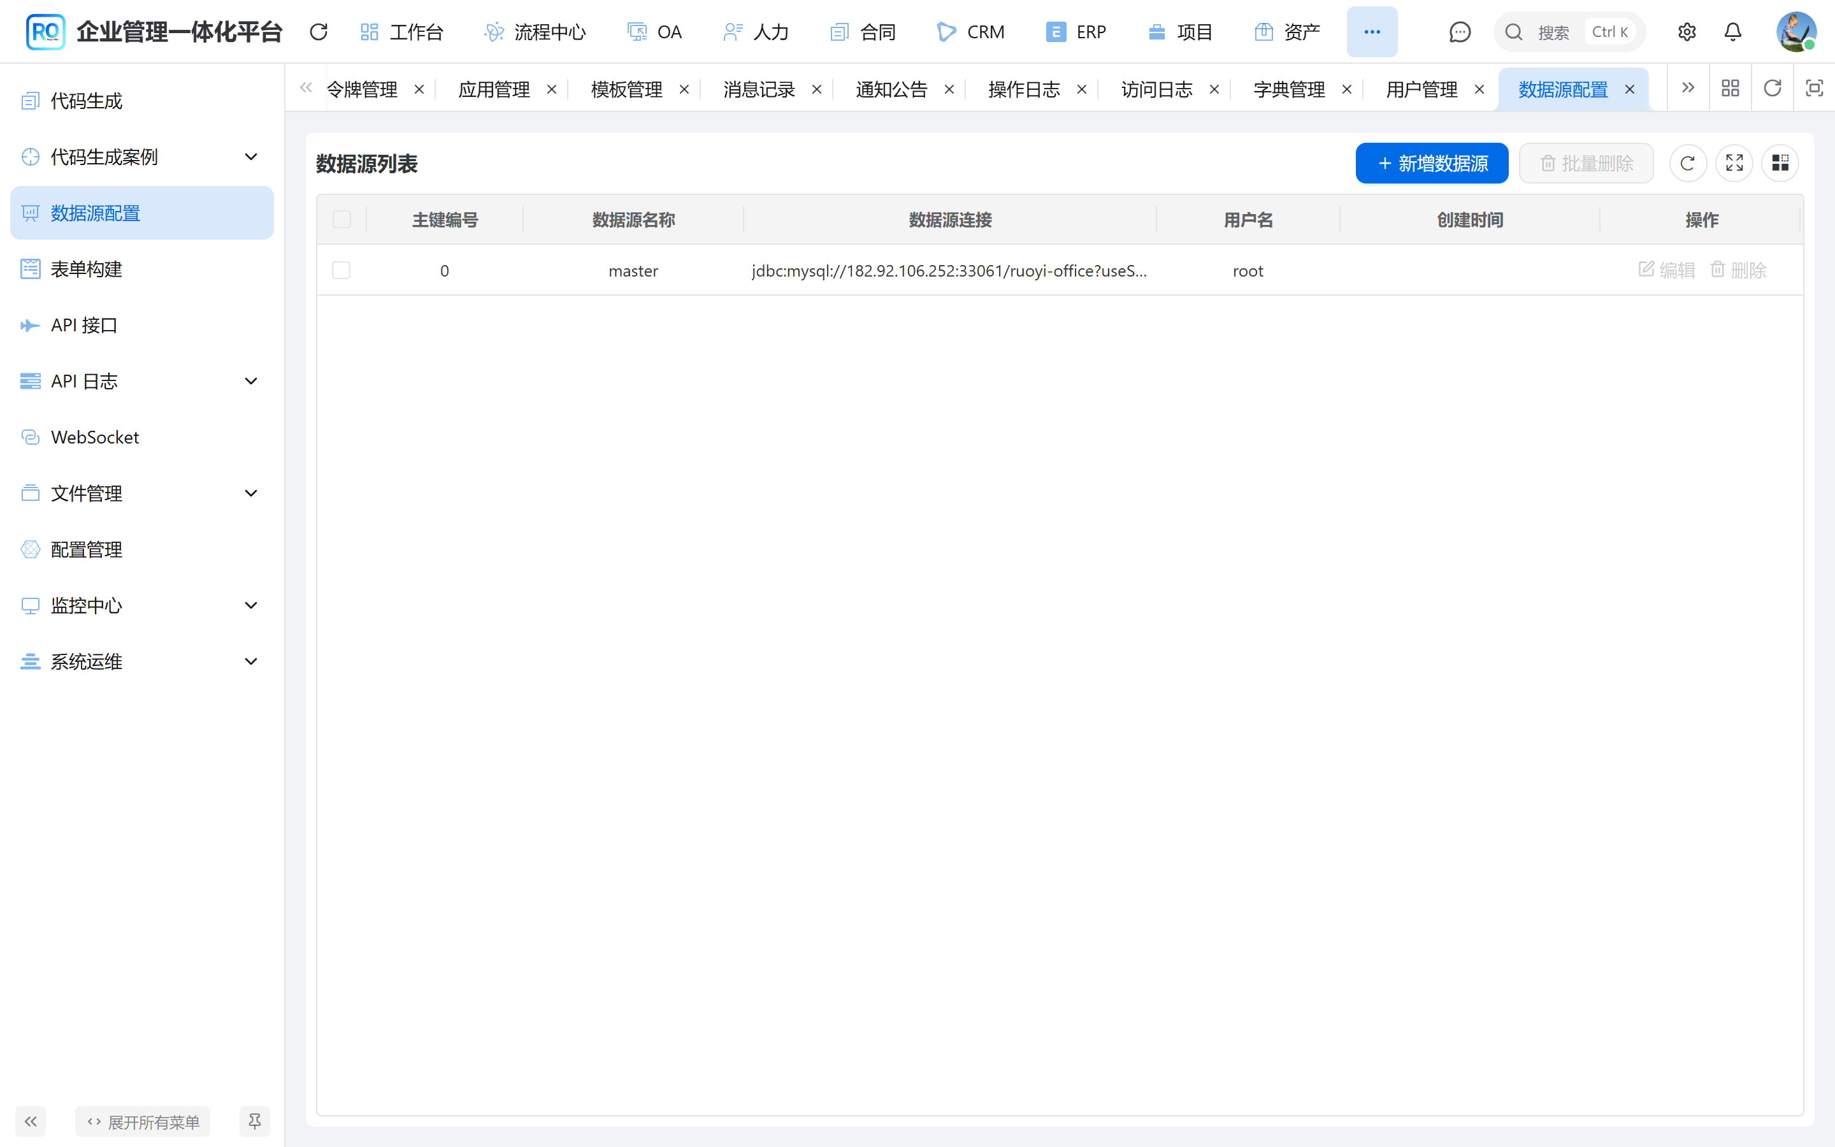This screenshot has height=1147, width=1835.
Task: Click the pin sidebar icon
Action: (255, 1122)
